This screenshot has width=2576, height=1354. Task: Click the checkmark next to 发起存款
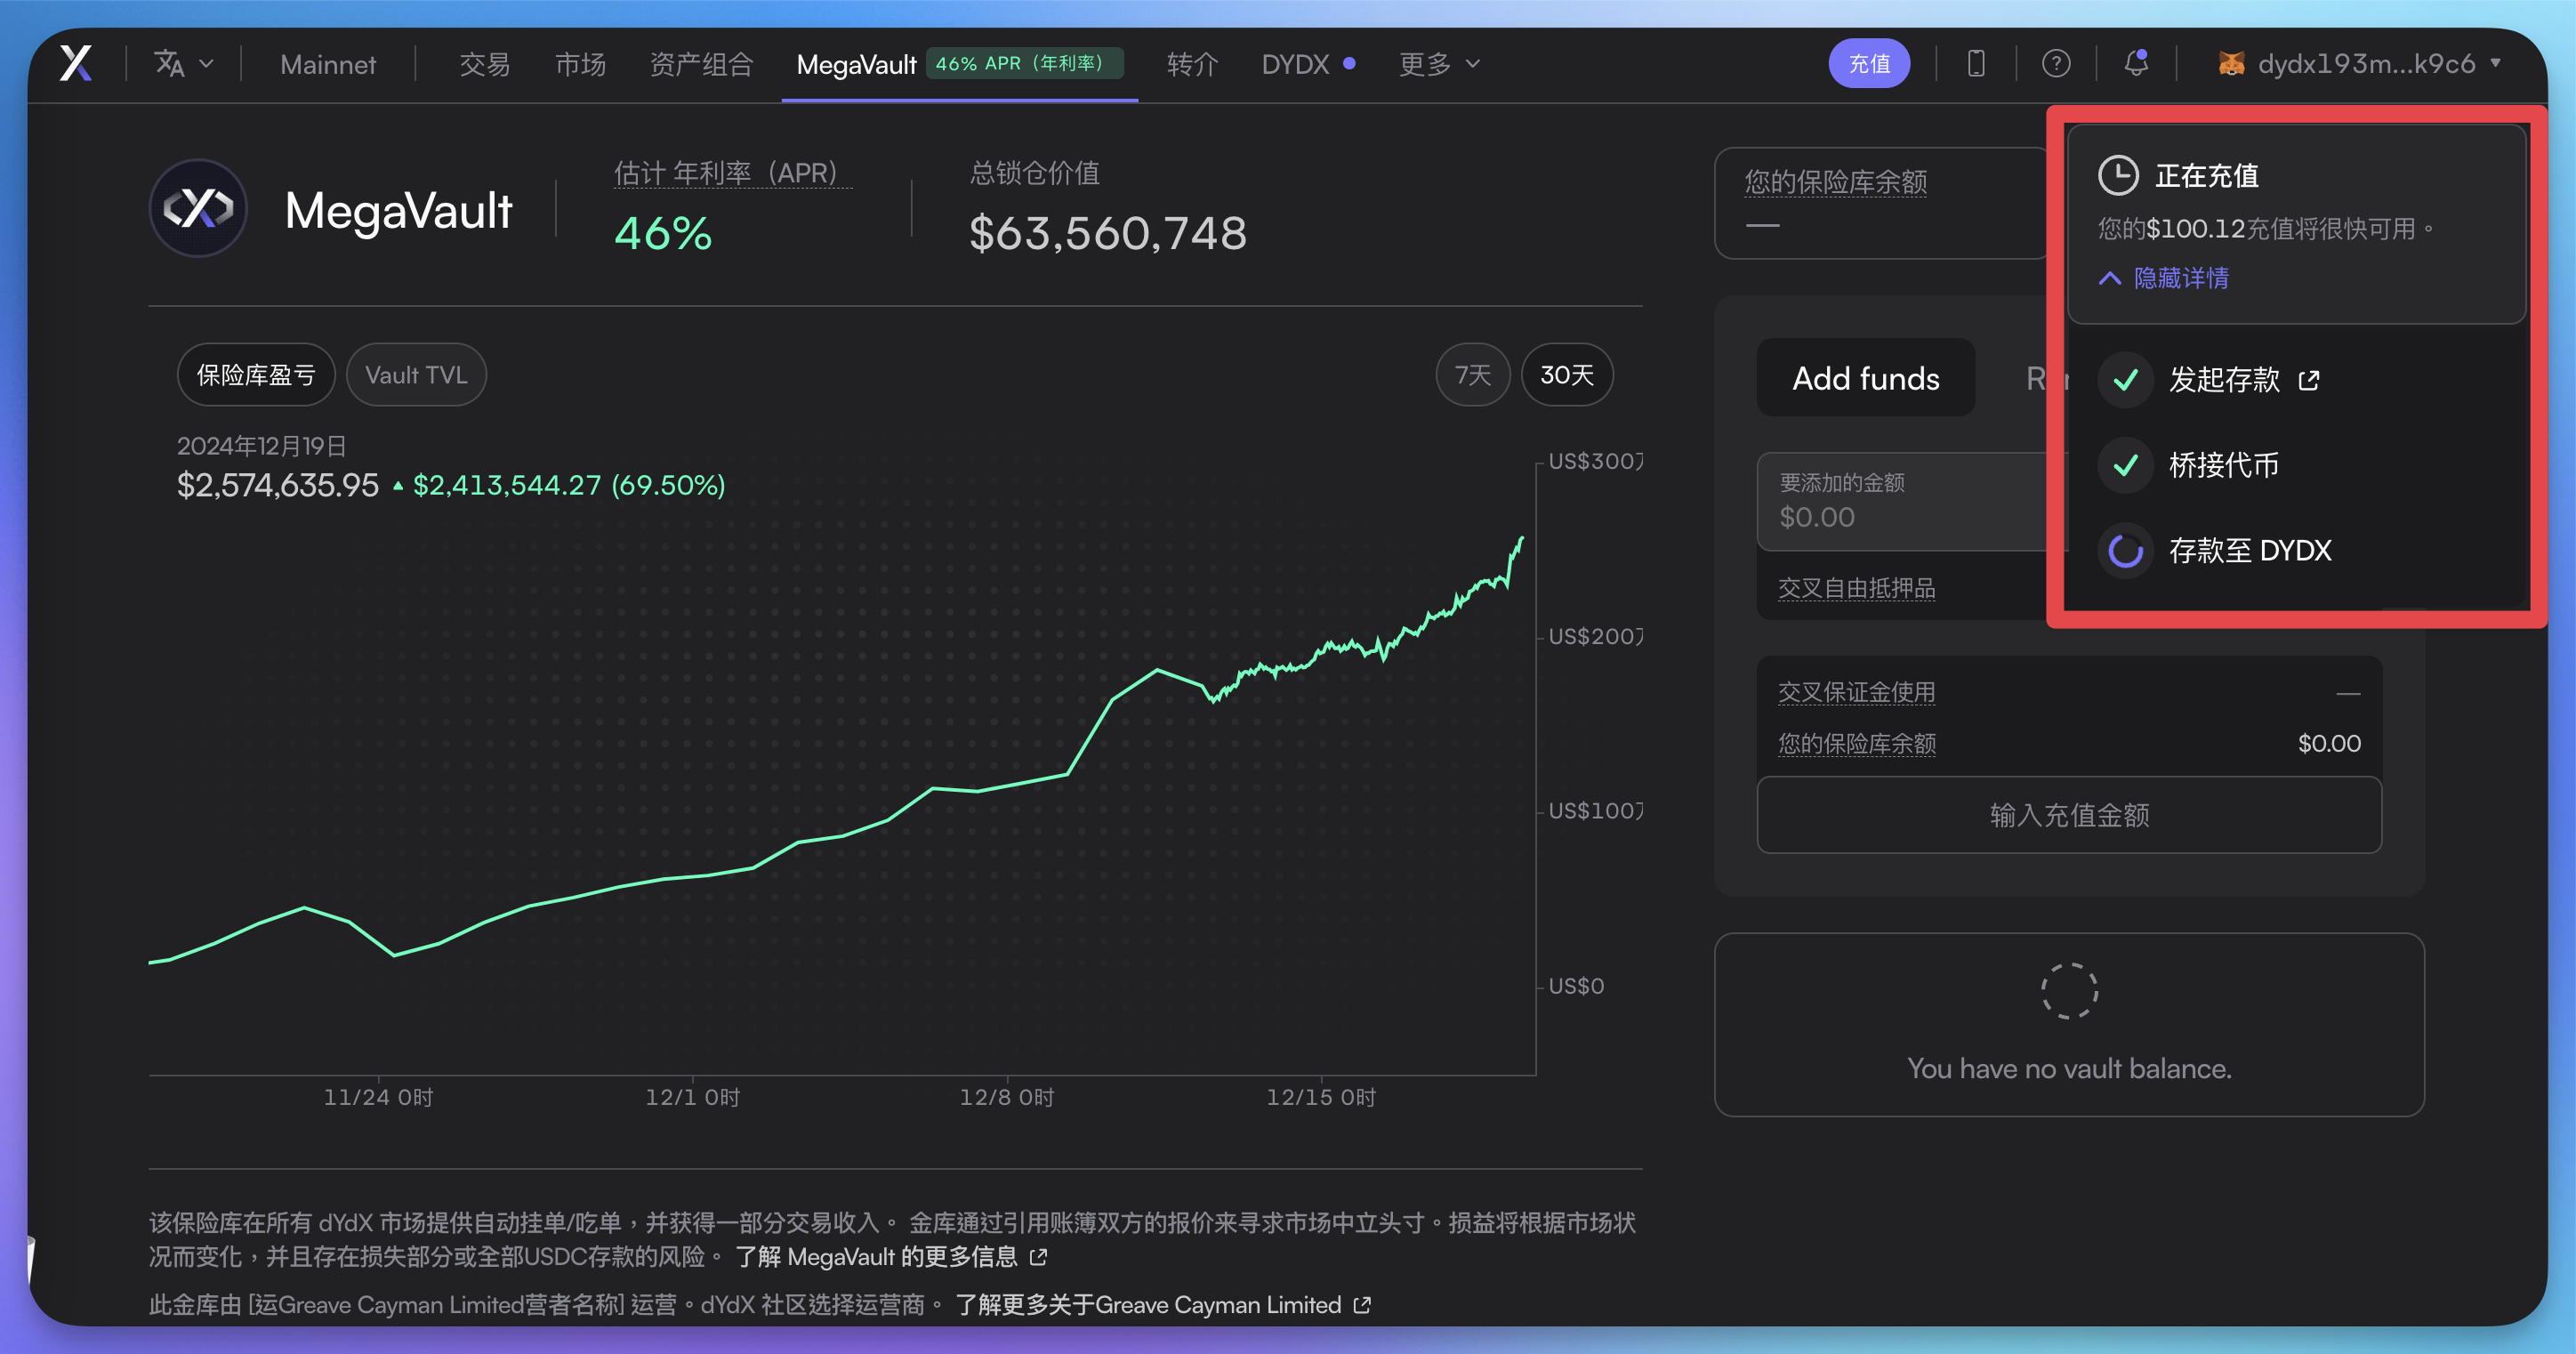(x=2126, y=380)
